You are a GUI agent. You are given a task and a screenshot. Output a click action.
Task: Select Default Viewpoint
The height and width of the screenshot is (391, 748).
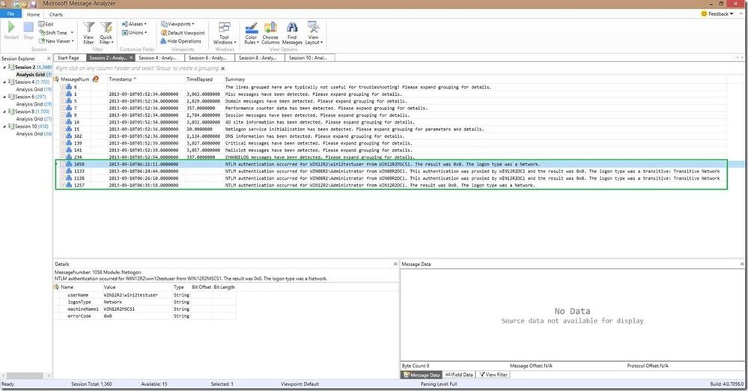pos(183,33)
